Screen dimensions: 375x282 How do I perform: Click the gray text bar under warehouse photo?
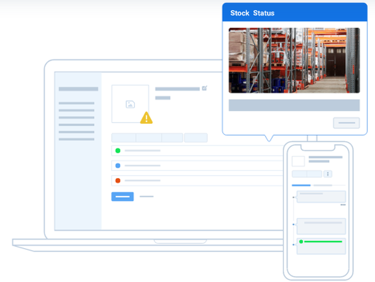294,105
